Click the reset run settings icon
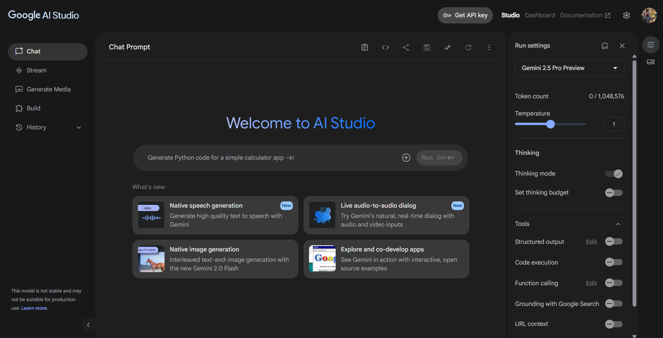Screen dimensions: 663x338 [605, 46]
